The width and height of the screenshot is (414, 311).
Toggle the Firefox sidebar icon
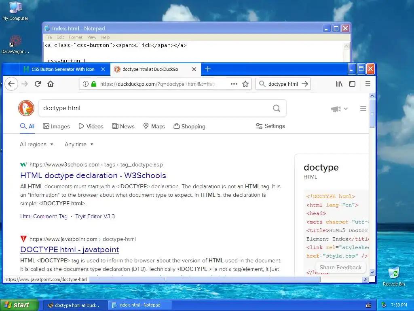coord(352,84)
